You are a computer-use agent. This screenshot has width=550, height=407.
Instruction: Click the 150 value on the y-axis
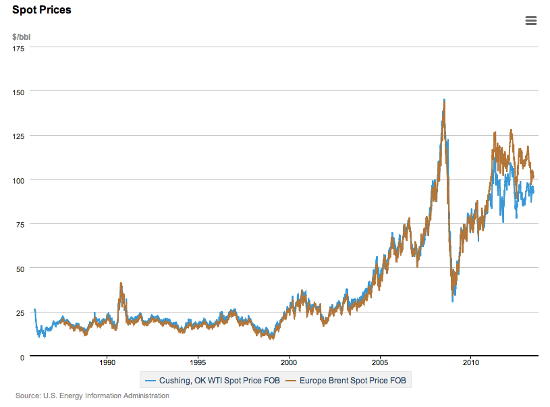pos(18,92)
